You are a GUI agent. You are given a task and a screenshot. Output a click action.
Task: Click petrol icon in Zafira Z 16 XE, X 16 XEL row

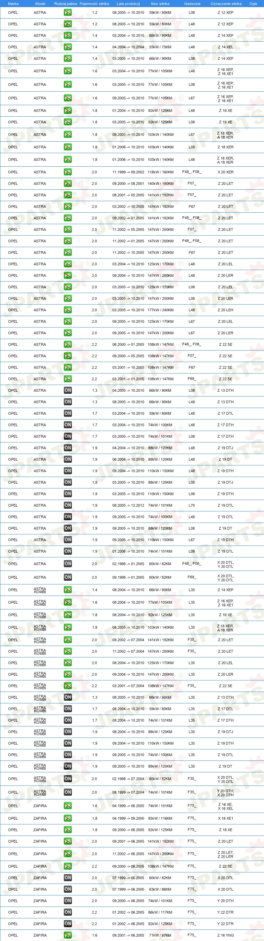click(x=68, y=805)
